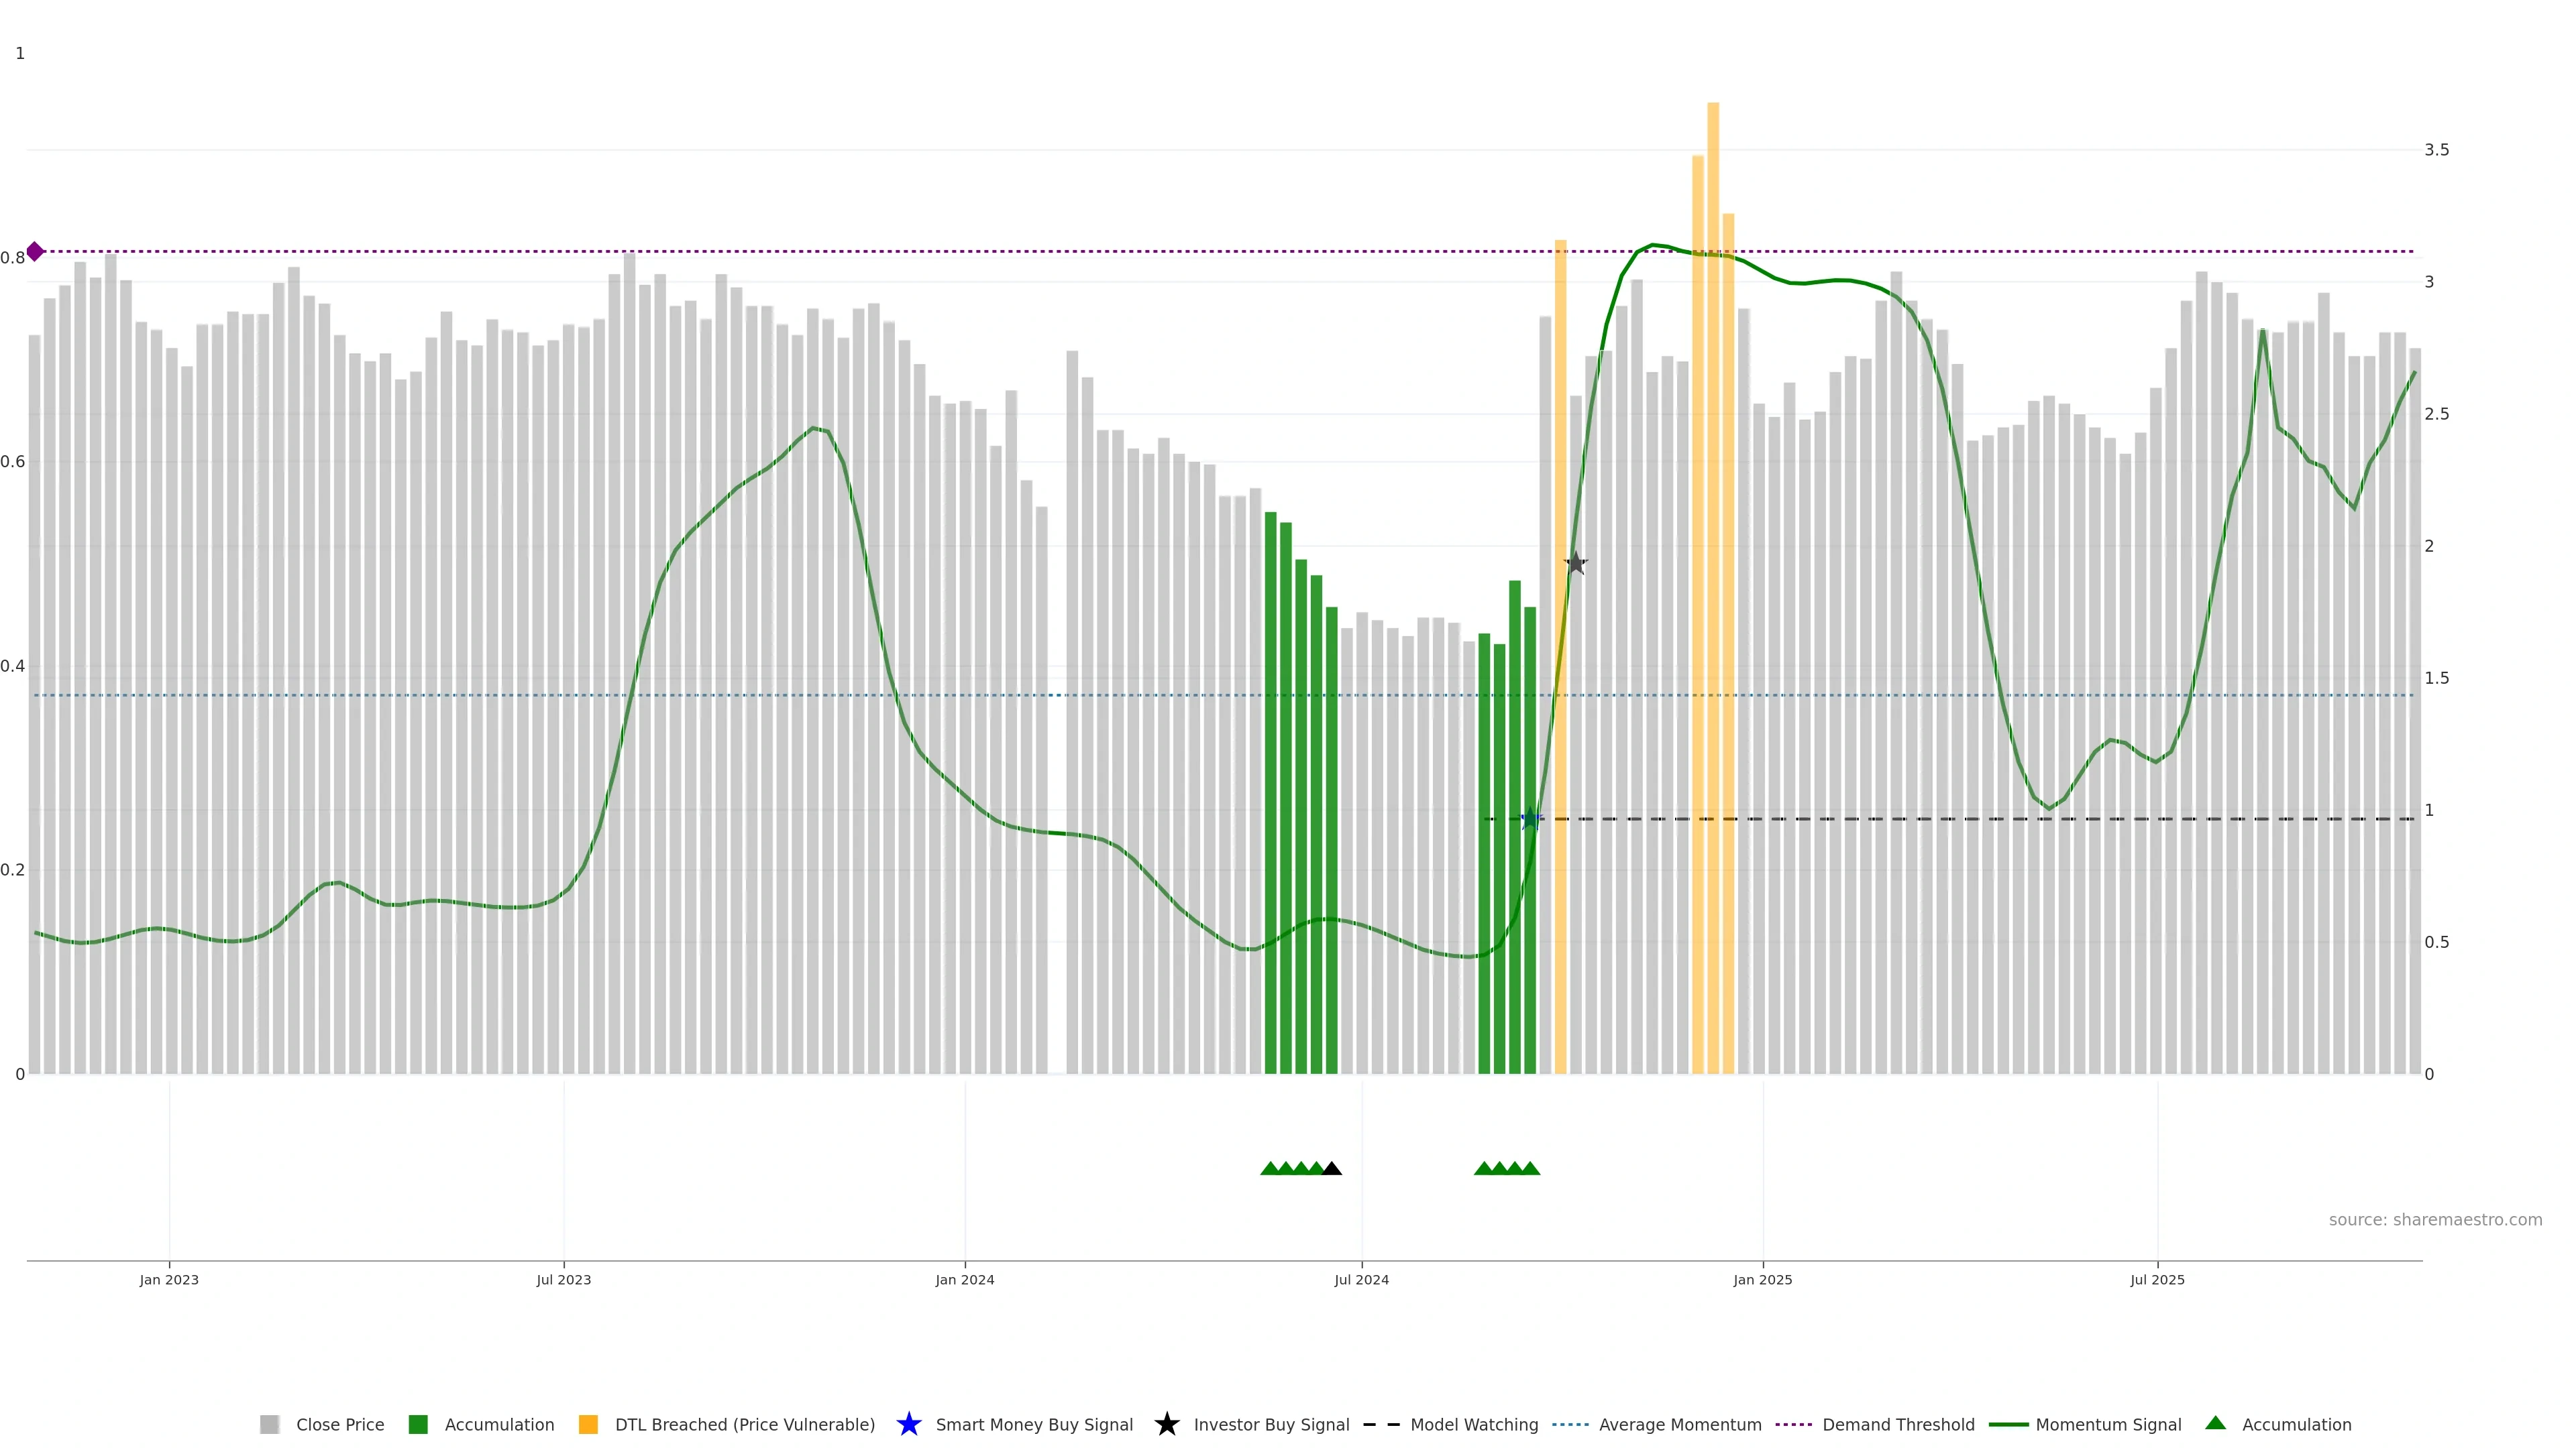Click the purple diamond on Demand Threshold line
The width and height of the screenshot is (2576, 1448).
pyautogui.click(x=35, y=251)
